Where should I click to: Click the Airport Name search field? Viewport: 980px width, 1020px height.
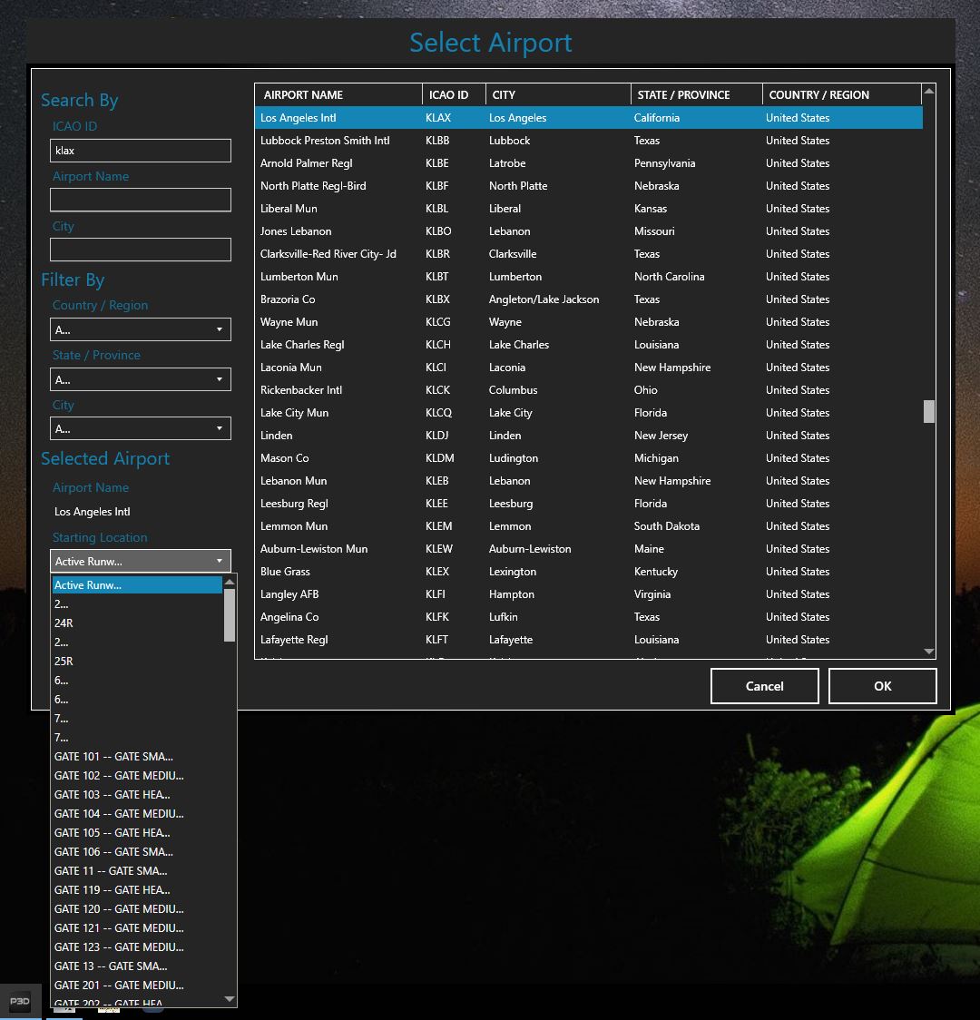pos(141,200)
